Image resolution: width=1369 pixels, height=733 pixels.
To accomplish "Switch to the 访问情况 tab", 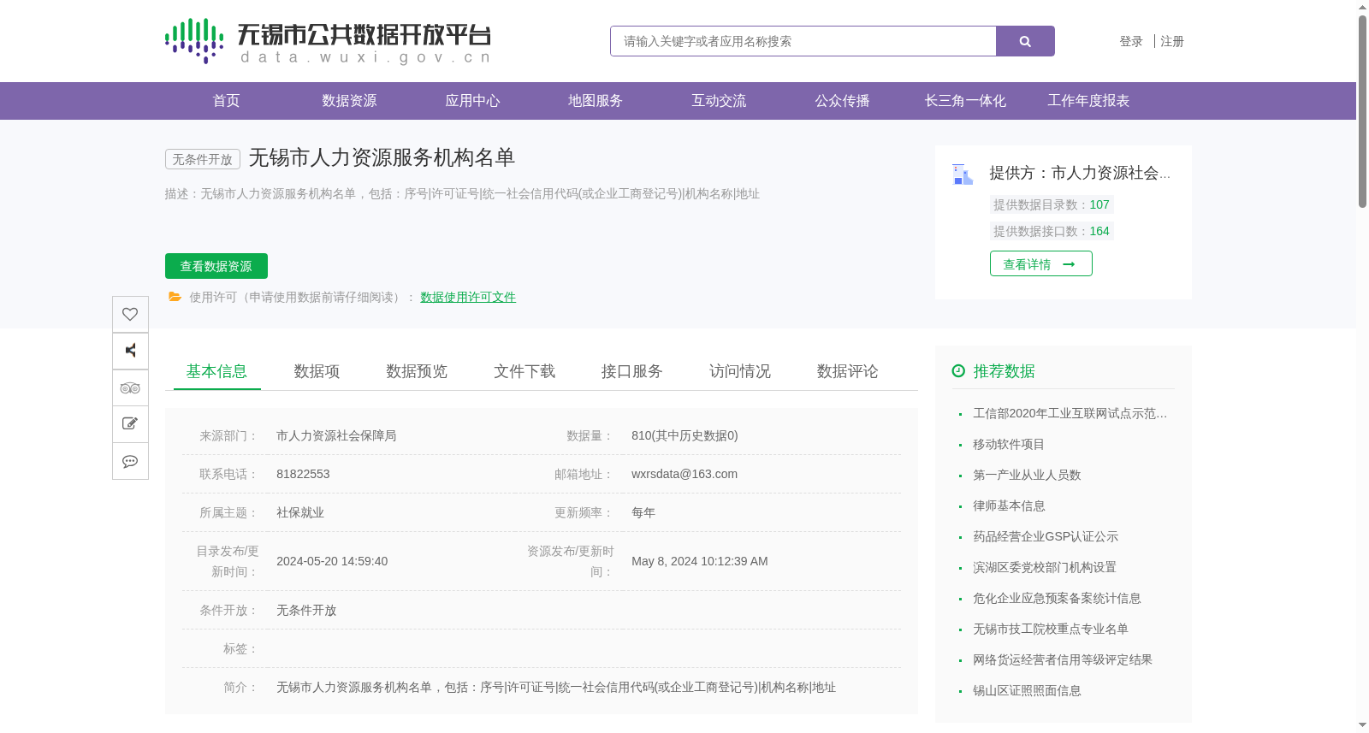I will coord(740,371).
